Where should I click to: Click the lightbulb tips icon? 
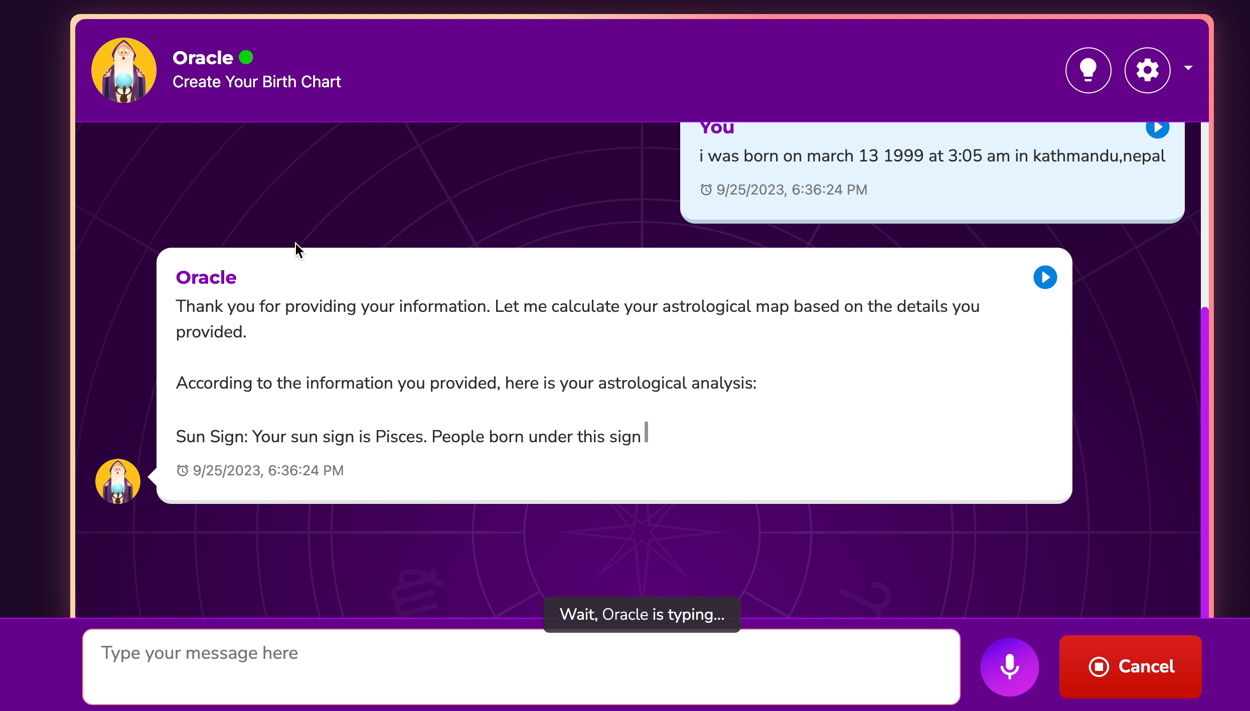click(1088, 70)
